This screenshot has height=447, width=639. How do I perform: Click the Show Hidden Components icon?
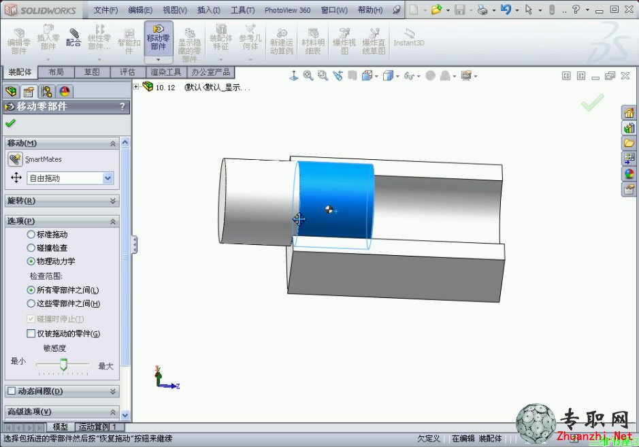189,44
